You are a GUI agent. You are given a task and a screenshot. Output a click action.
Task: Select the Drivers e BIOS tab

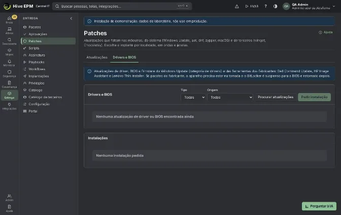coord(124,57)
